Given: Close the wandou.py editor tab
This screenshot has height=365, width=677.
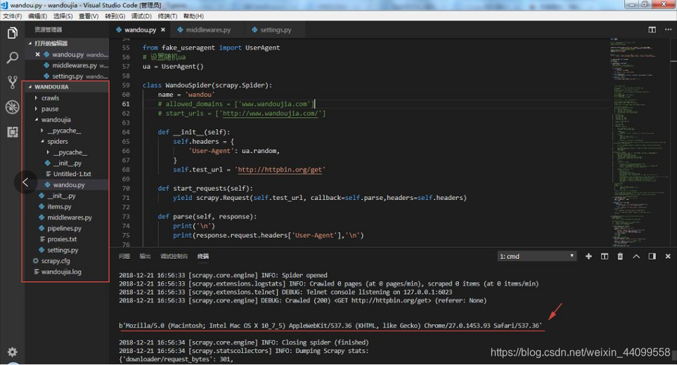Looking at the screenshot, I should click(163, 30).
